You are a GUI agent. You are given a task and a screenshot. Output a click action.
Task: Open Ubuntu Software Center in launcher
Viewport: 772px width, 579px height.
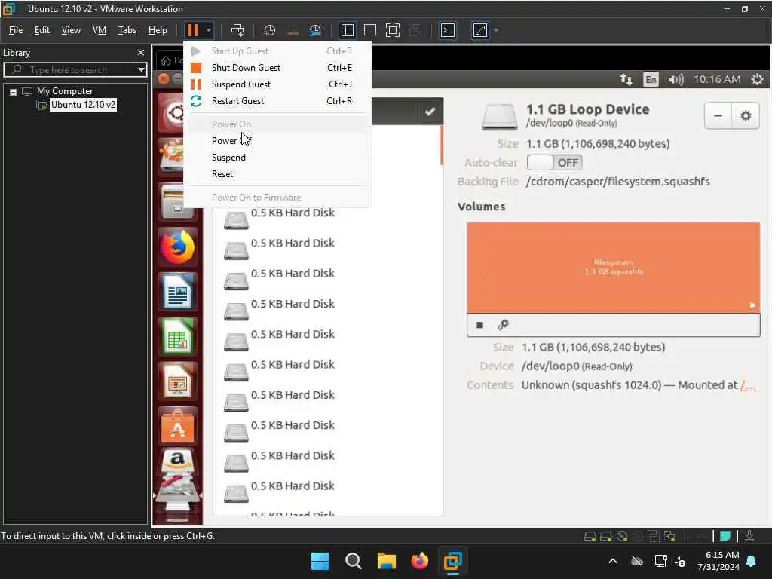click(178, 427)
